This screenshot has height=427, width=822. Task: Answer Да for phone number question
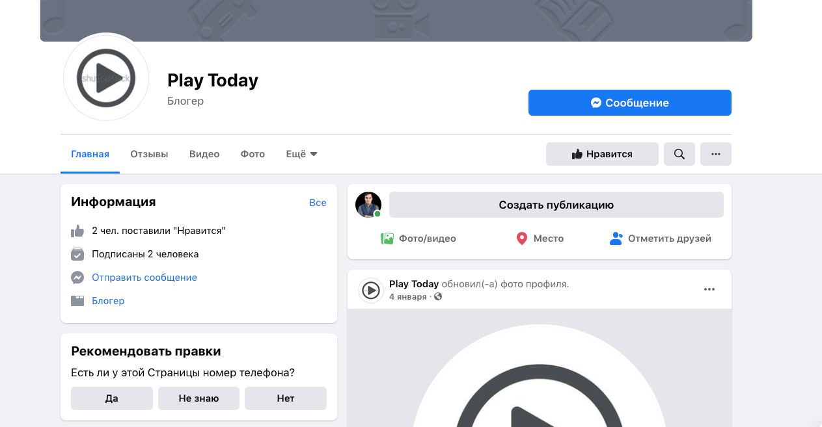(111, 398)
